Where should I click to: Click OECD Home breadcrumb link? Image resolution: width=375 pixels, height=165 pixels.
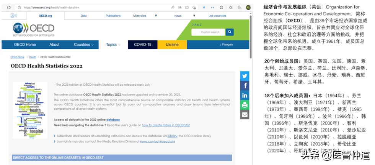[x=18, y=57]
